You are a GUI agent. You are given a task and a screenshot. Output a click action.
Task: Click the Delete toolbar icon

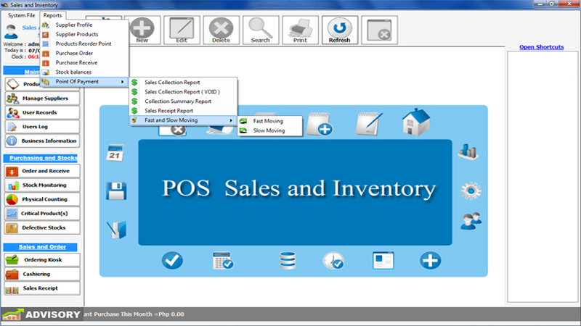(221, 31)
